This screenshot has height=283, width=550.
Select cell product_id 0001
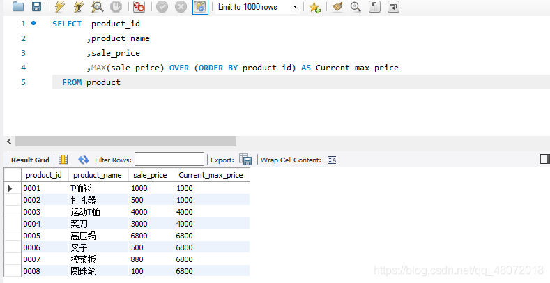point(45,188)
